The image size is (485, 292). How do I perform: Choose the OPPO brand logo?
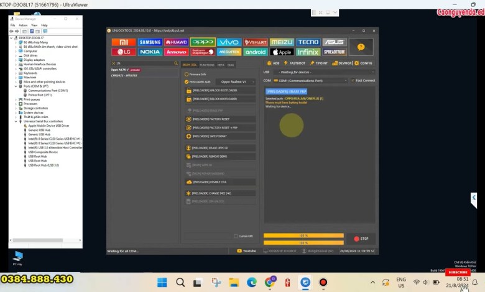203,42
